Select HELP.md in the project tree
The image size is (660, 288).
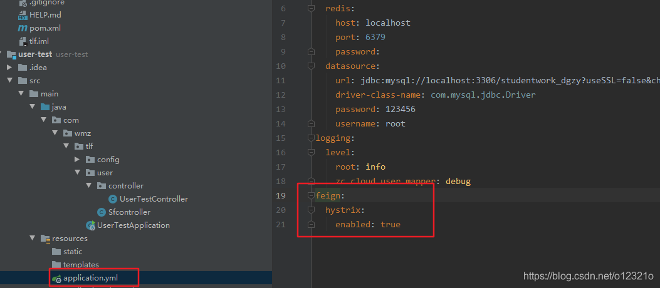pos(46,15)
